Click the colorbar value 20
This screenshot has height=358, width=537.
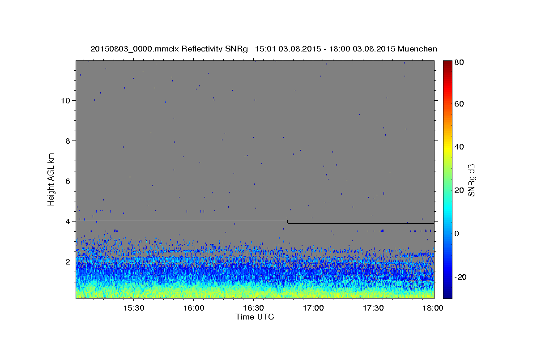(460, 190)
